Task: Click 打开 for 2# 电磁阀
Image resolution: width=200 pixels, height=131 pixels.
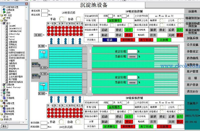Action: 153,122
